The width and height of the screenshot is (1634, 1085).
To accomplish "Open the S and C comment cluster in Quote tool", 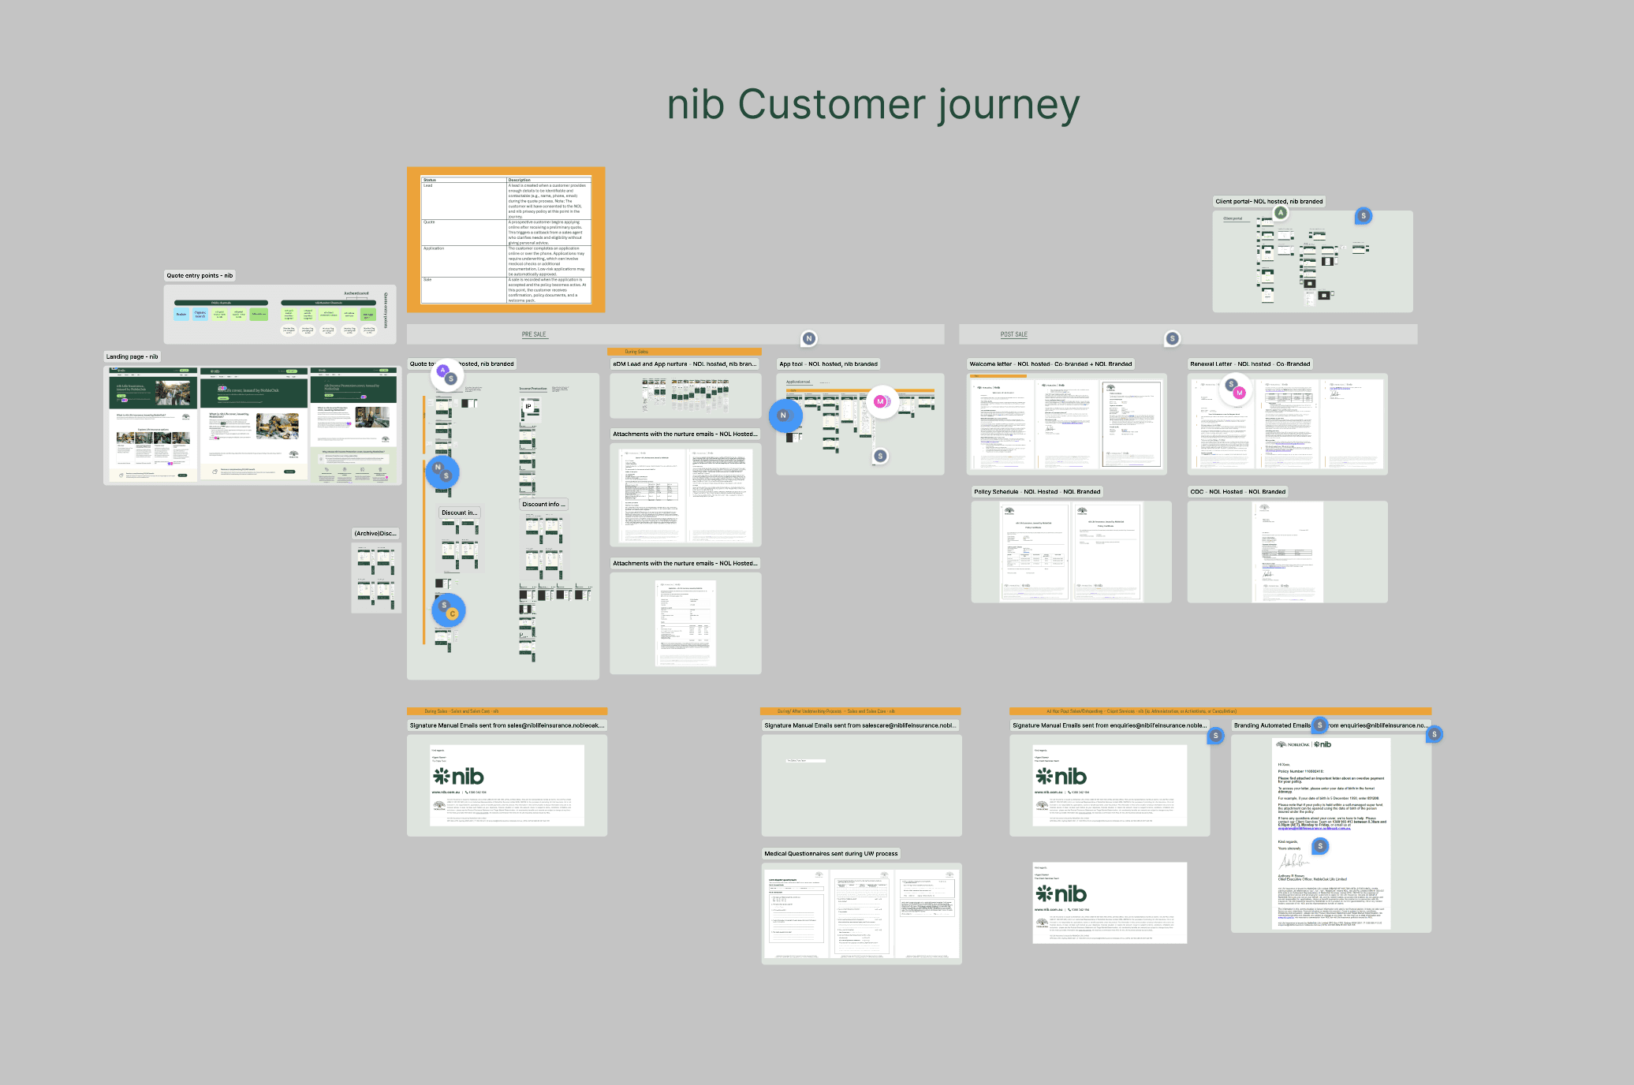I will 448,610.
